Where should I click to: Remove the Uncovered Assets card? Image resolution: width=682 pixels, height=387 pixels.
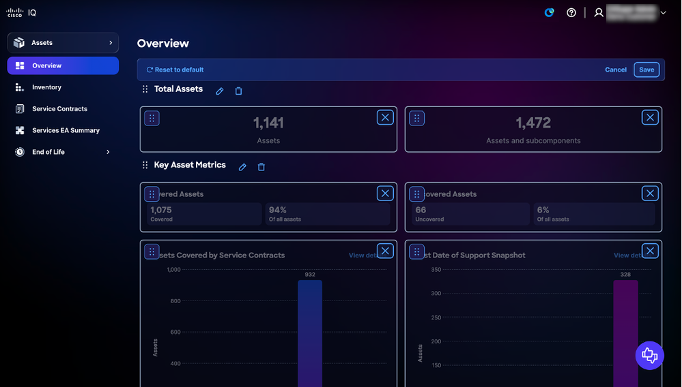click(650, 193)
